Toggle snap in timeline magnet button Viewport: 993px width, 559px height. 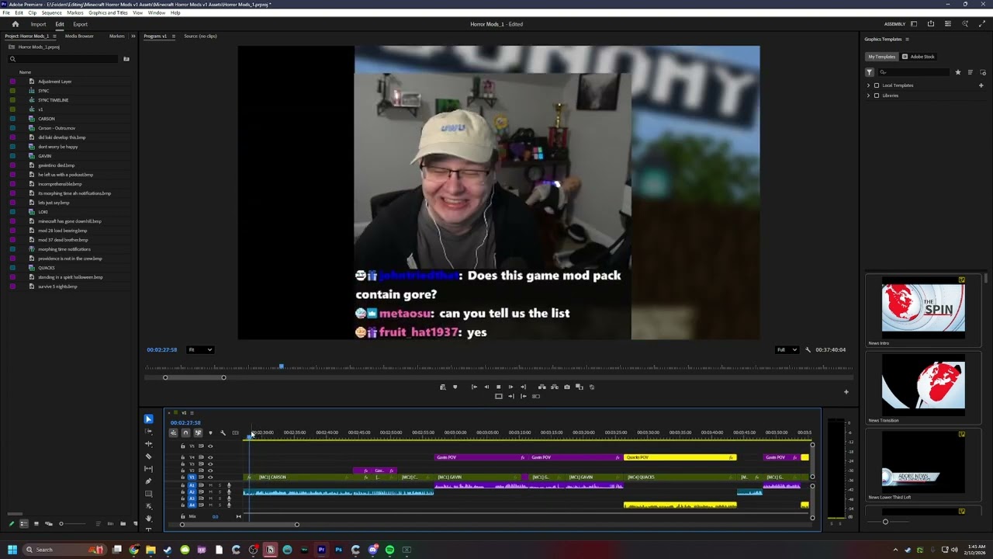[x=185, y=433]
